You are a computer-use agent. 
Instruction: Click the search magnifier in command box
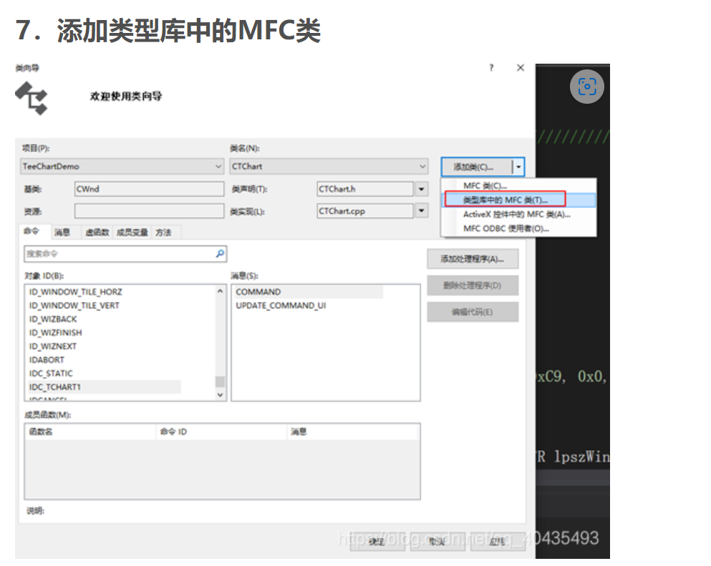(x=220, y=254)
